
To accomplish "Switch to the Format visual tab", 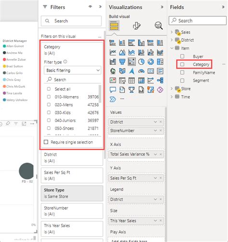I will (137, 25).
